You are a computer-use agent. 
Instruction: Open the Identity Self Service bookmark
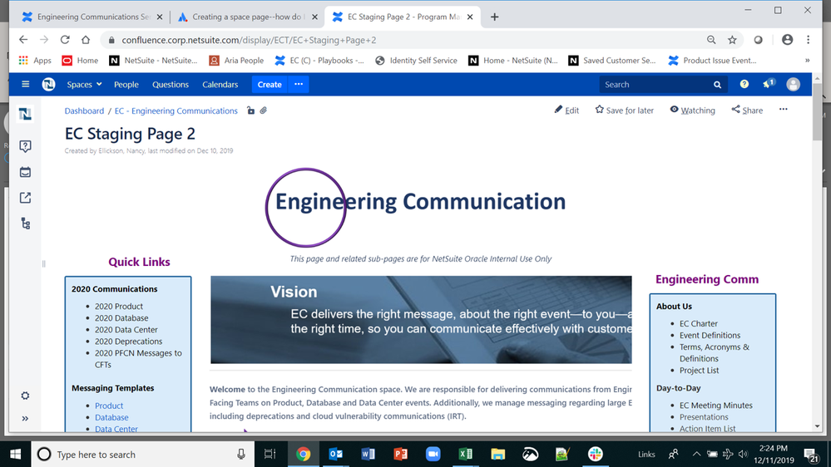tap(416, 61)
